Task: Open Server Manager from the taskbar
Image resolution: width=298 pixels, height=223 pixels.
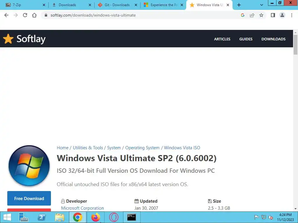Action: [24, 217]
